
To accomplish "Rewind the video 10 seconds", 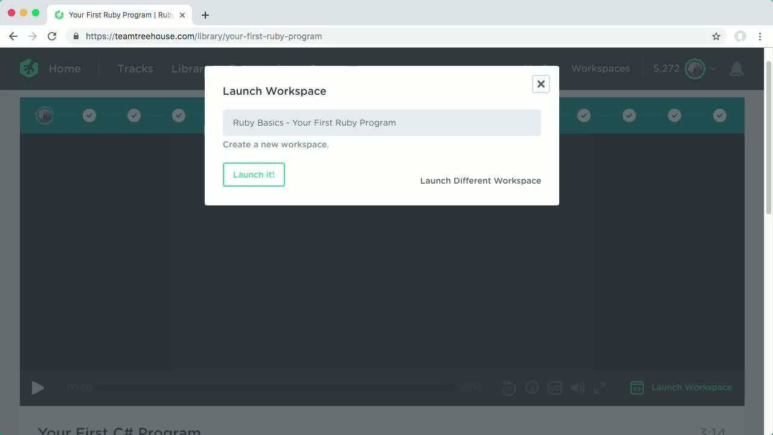I will (x=509, y=388).
